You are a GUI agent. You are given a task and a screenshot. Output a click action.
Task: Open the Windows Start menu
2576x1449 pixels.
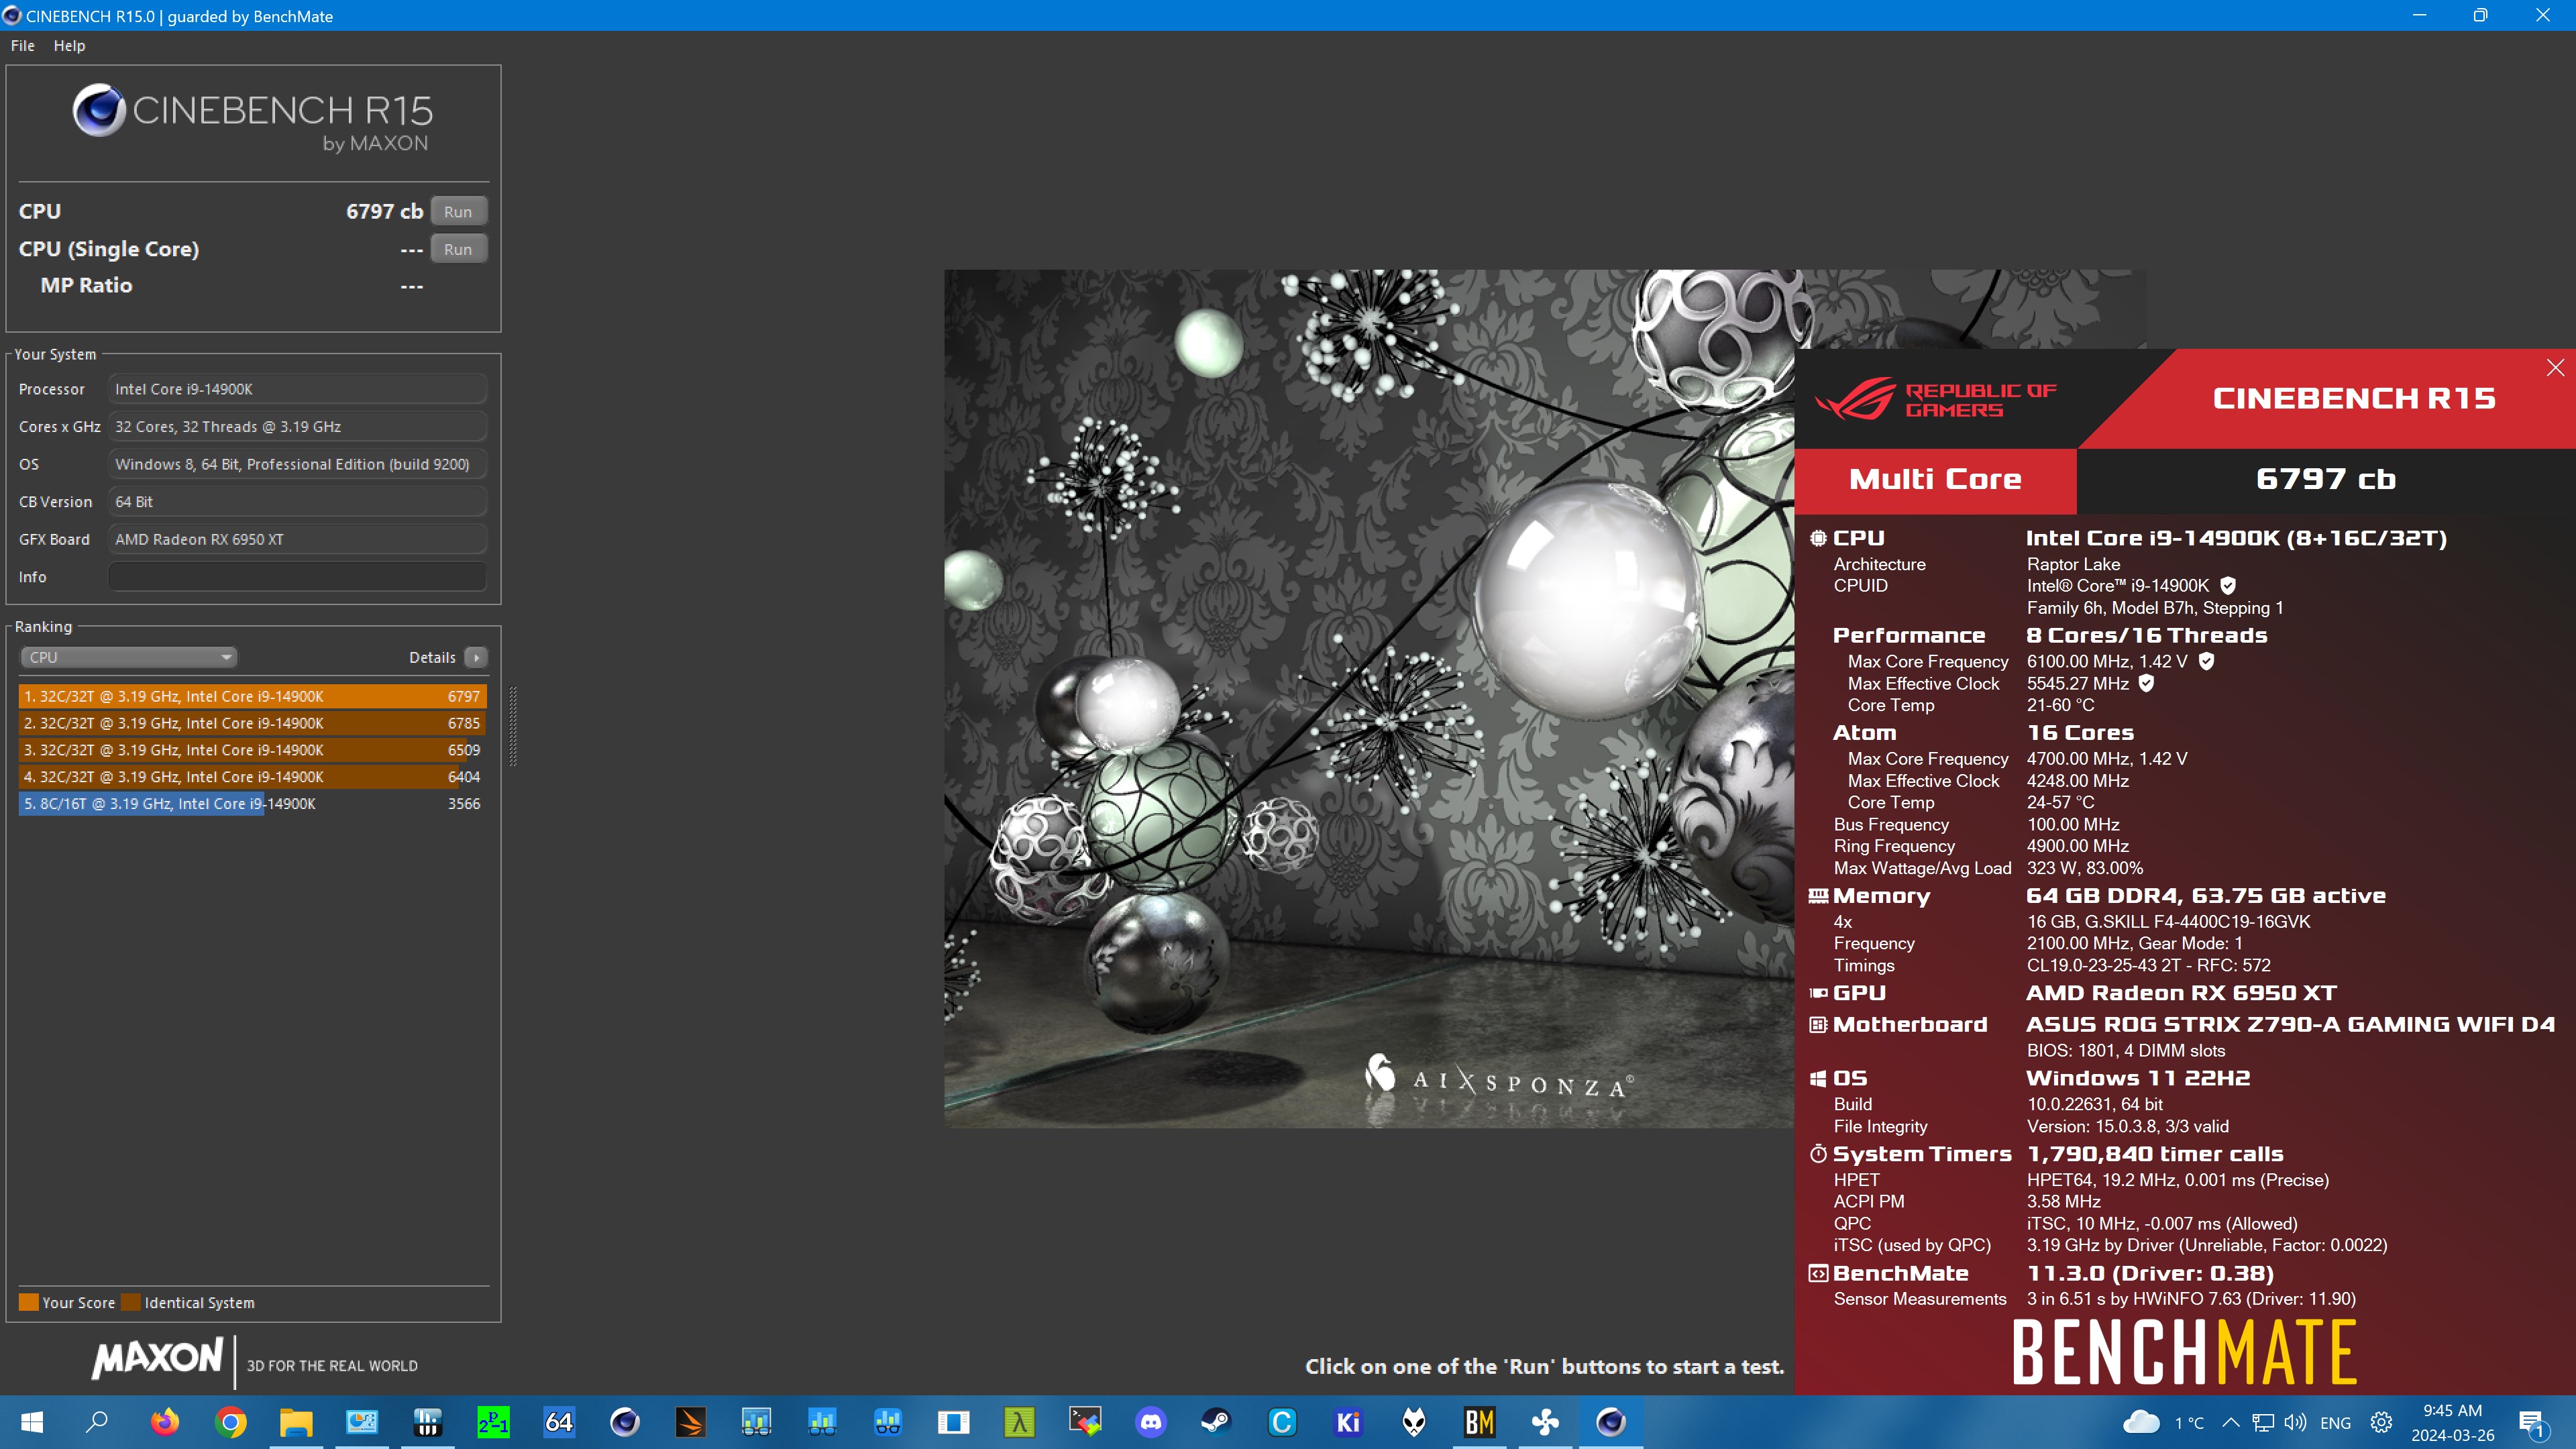(32, 1422)
